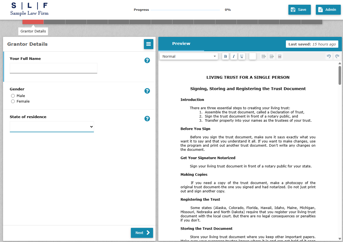Redo the last edit in the preview

click(x=337, y=56)
